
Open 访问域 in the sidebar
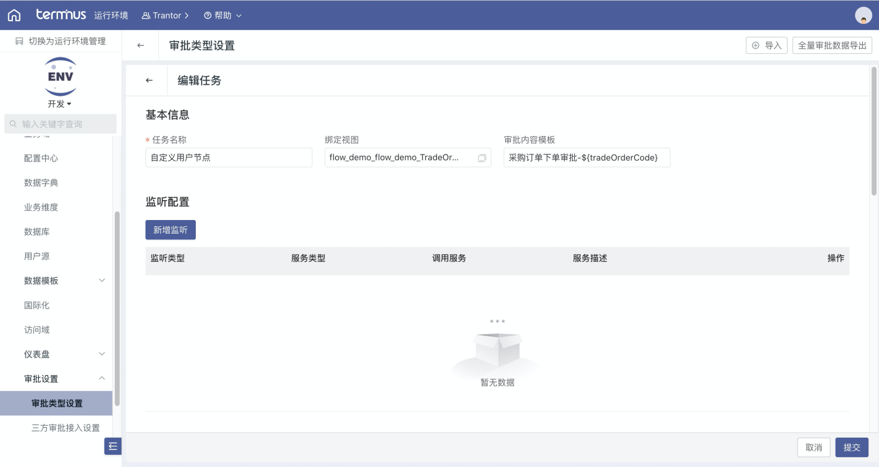pyautogui.click(x=37, y=330)
